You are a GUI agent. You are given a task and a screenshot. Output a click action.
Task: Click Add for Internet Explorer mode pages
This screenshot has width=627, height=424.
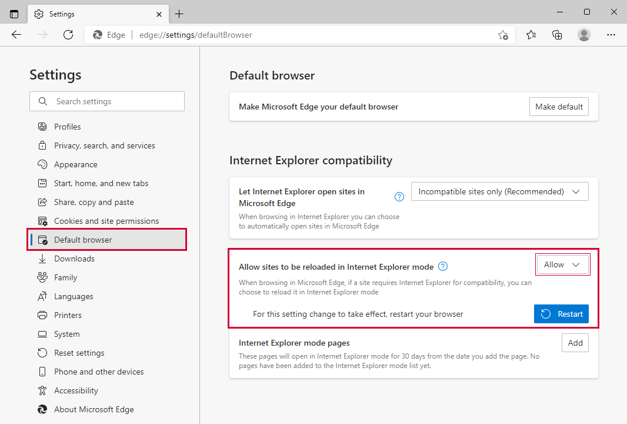coord(575,343)
